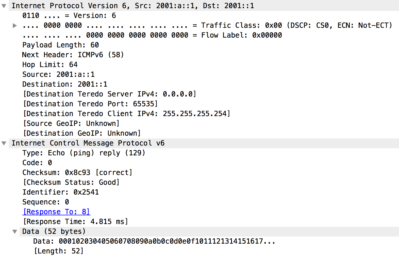Click the Payload Length: 60 row

click(61, 45)
